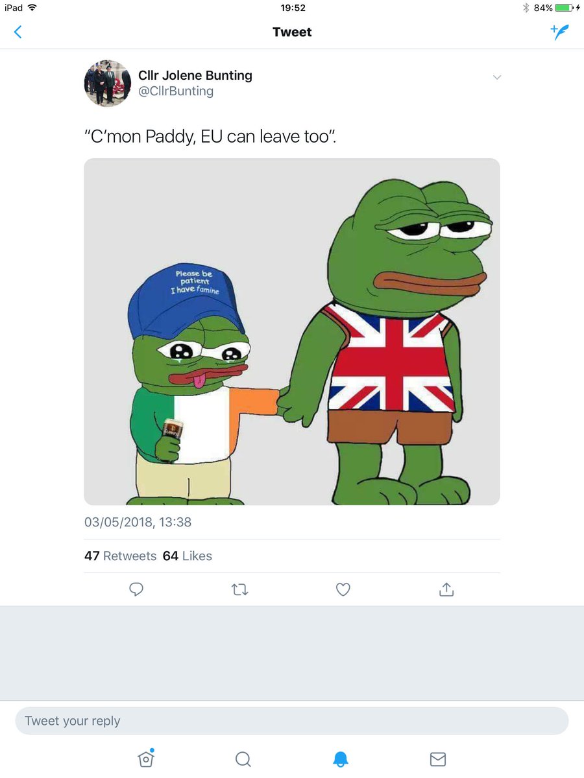Screen dimensions: 584x778
Task: Open the attached frog cartoon image
Action: (x=292, y=332)
